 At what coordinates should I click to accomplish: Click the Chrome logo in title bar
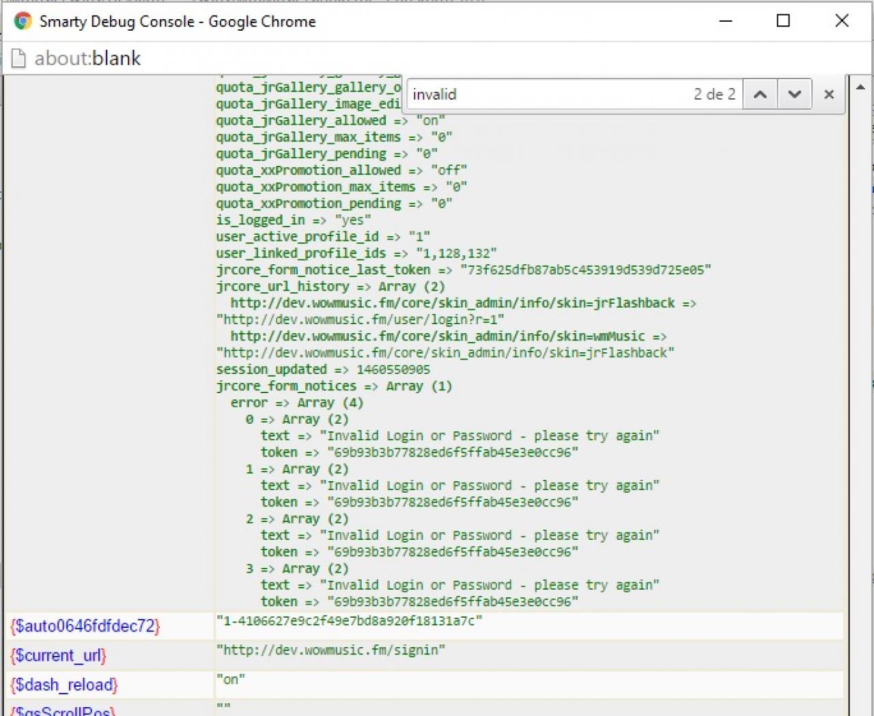pos(23,21)
